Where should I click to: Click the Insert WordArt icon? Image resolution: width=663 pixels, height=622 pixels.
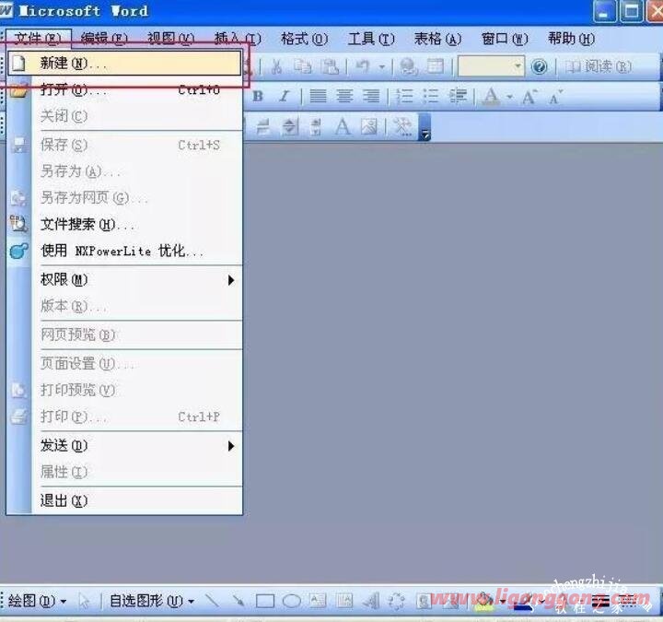pyautogui.click(x=371, y=601)
